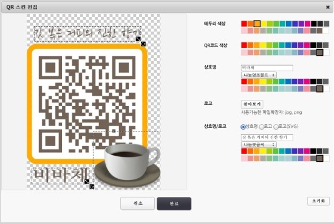Focus the 상호명 text field containing 비바체

[267, 68]
